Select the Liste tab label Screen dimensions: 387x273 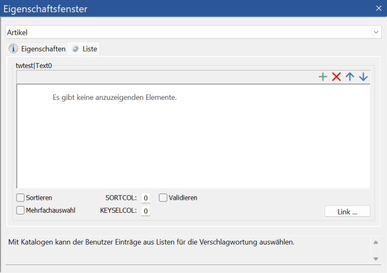coord(90,49)
